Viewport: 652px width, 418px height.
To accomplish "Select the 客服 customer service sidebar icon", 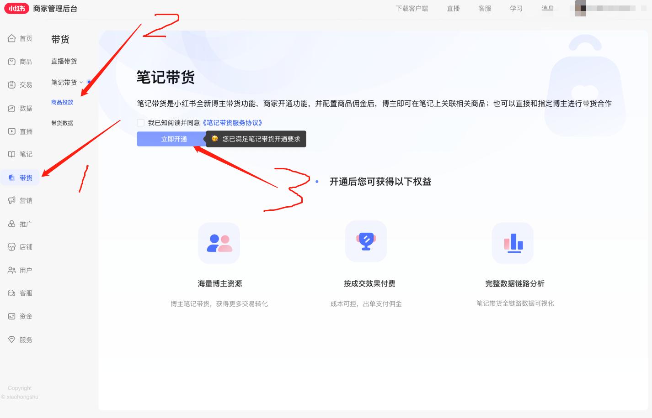I will tap(12, 293).
